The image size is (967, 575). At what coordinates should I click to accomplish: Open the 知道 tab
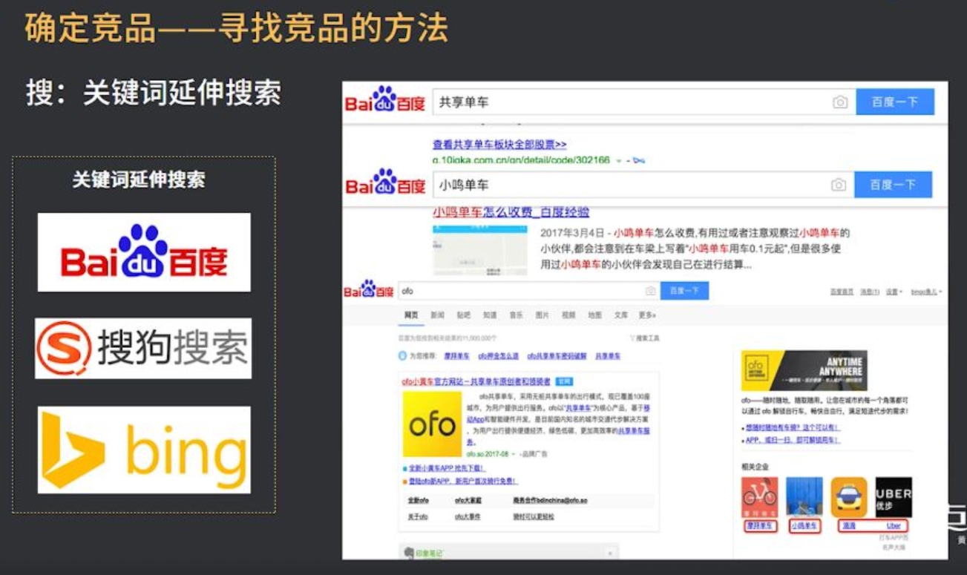click(490, 315)
